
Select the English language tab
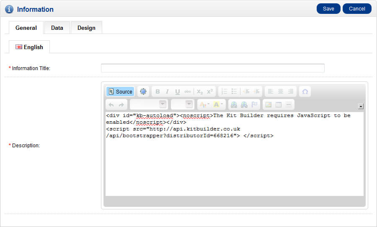pyautogui.click(x=29, y=47)
